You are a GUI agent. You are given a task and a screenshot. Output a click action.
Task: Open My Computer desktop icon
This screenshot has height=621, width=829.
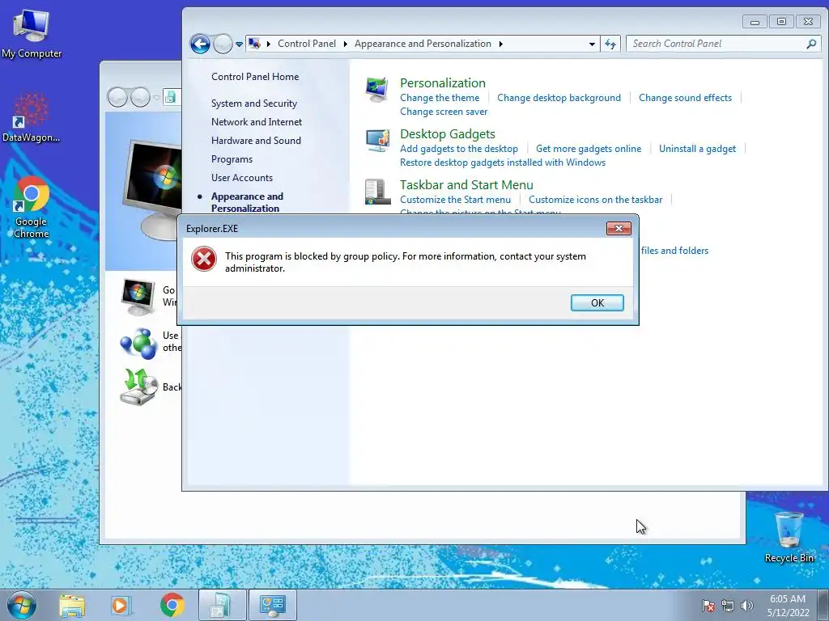pyautogui.click(x=32, y=34)
